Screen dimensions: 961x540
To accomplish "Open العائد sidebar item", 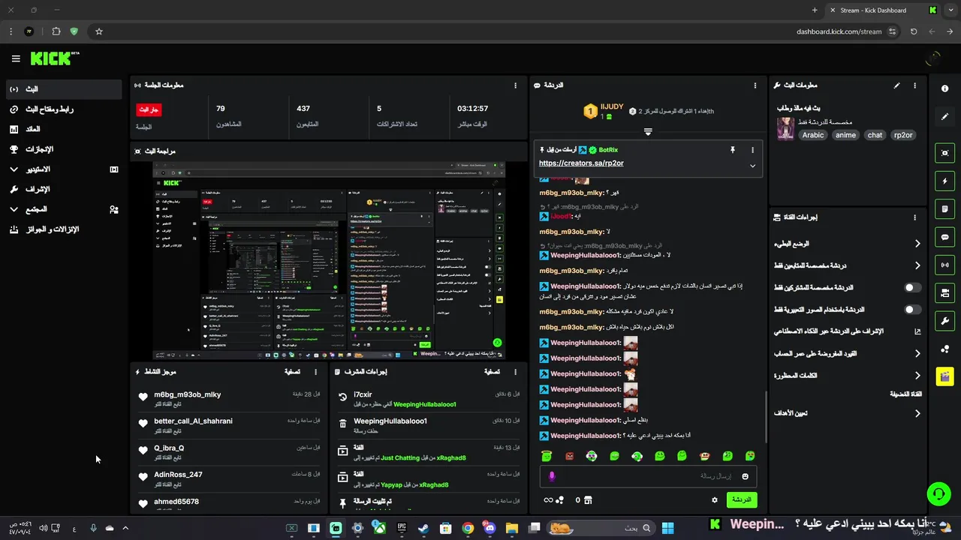I will (x=64, y=129).
